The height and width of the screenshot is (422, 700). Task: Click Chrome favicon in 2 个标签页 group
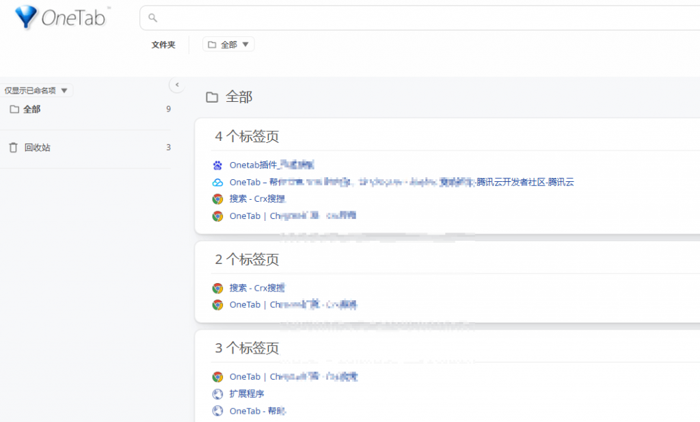[217, 288]
